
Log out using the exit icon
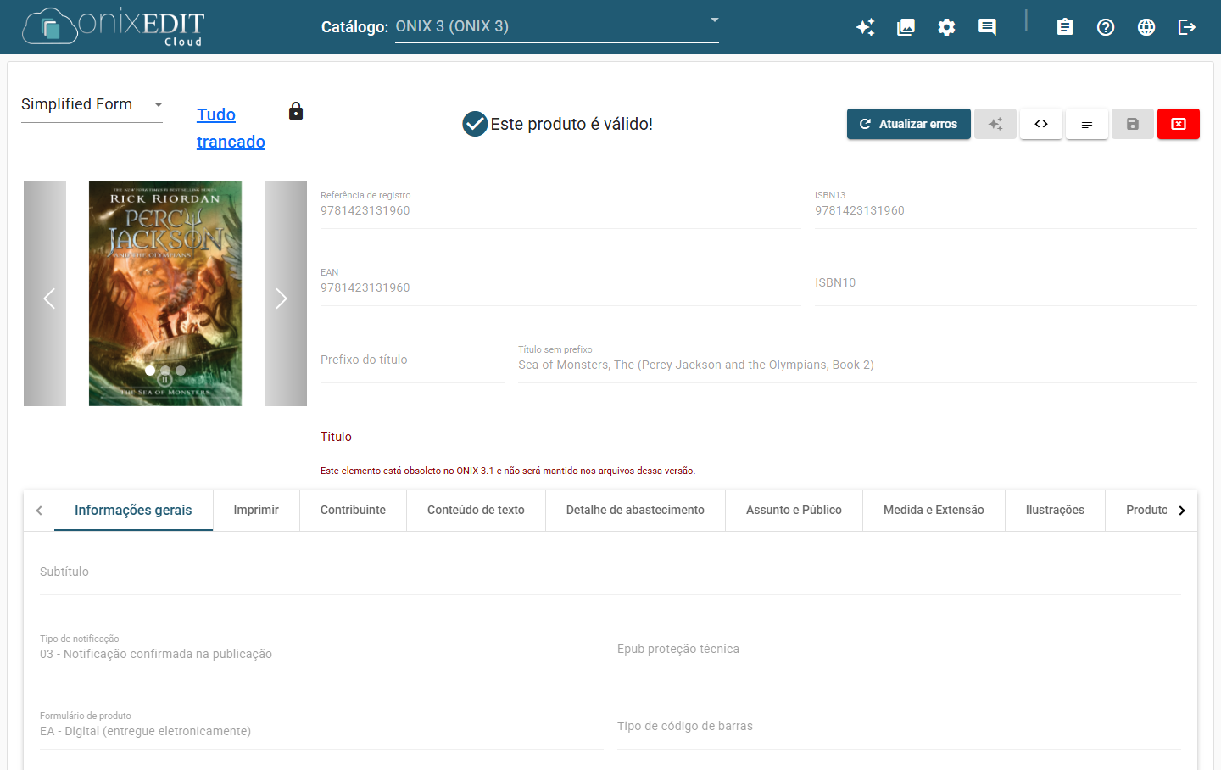pyautogui.click(x=1187, y=27)
